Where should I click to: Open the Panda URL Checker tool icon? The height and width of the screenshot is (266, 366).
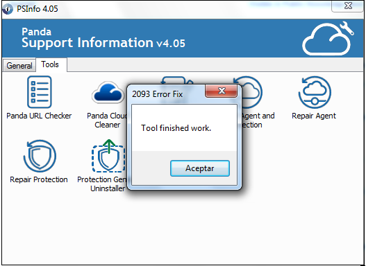(39, 92)
